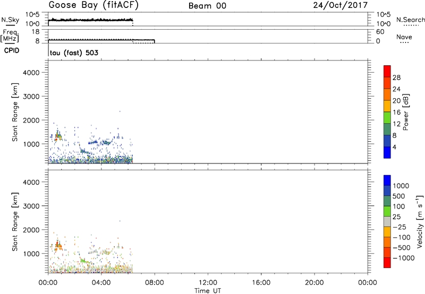Click power panel 'Slant Range [km]' axis title
Viewport: 425px width, 294px height.
[15, 112]
